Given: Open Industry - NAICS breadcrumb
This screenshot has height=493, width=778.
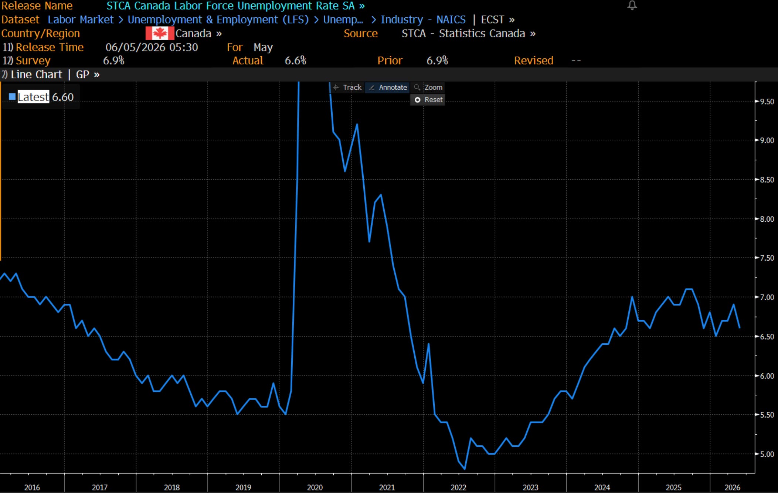Looking at the screenshot, I should (x=423, y=20).
